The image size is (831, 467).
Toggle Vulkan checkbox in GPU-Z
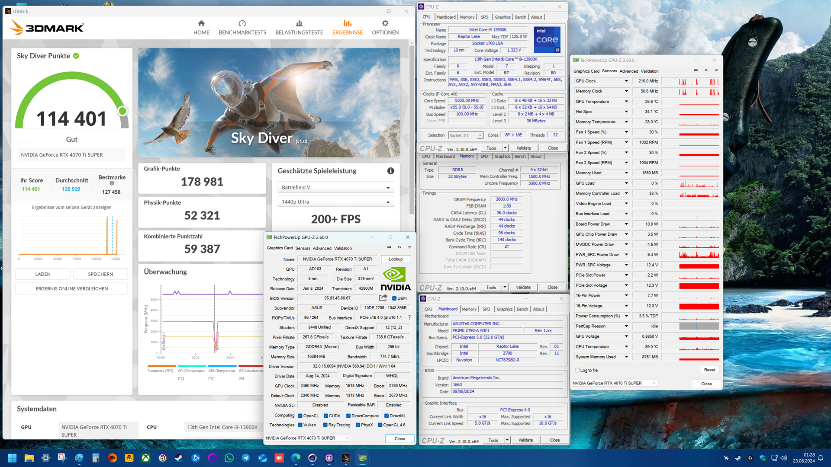click(300, 425)
